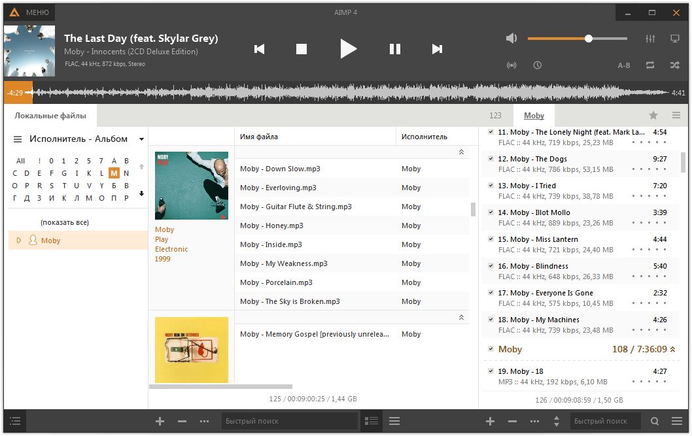Remove from library minus icon
Screen dimensions: 692x436
(182, 422)
